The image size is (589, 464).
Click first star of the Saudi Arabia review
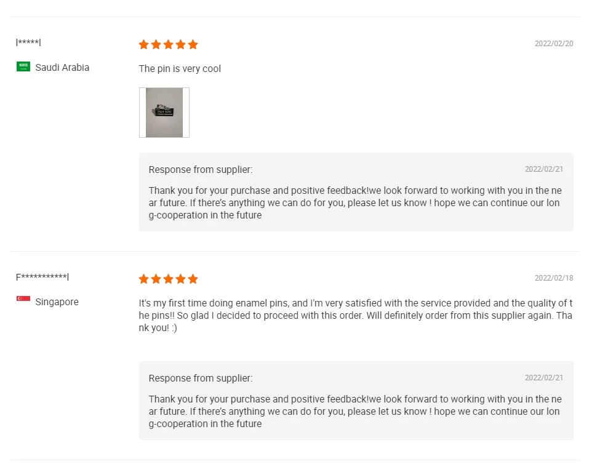pyautogui.click(x=144, y=44)
